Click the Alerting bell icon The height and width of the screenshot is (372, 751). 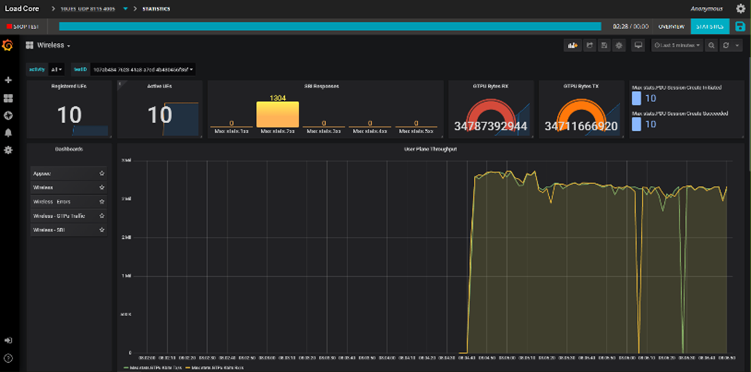(x=9, y=133)
